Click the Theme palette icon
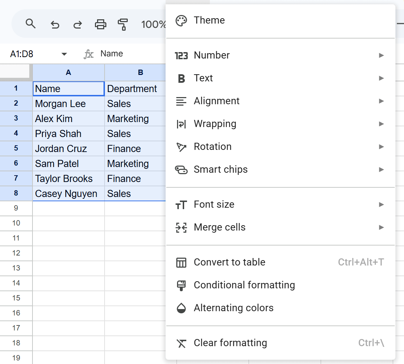 (181, 21)
